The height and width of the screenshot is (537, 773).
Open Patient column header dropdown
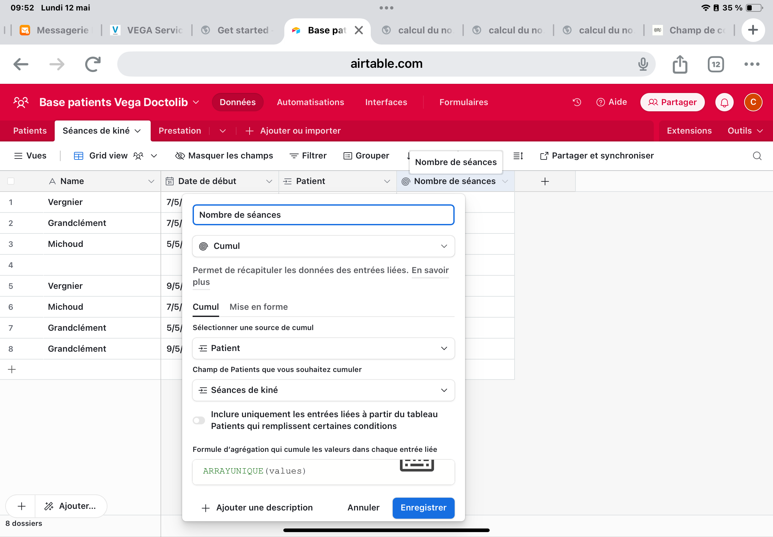point(387,181)
